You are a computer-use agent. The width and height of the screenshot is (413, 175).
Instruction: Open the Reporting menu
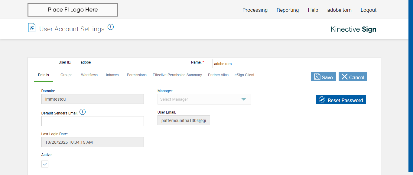[x=288, y=10]
